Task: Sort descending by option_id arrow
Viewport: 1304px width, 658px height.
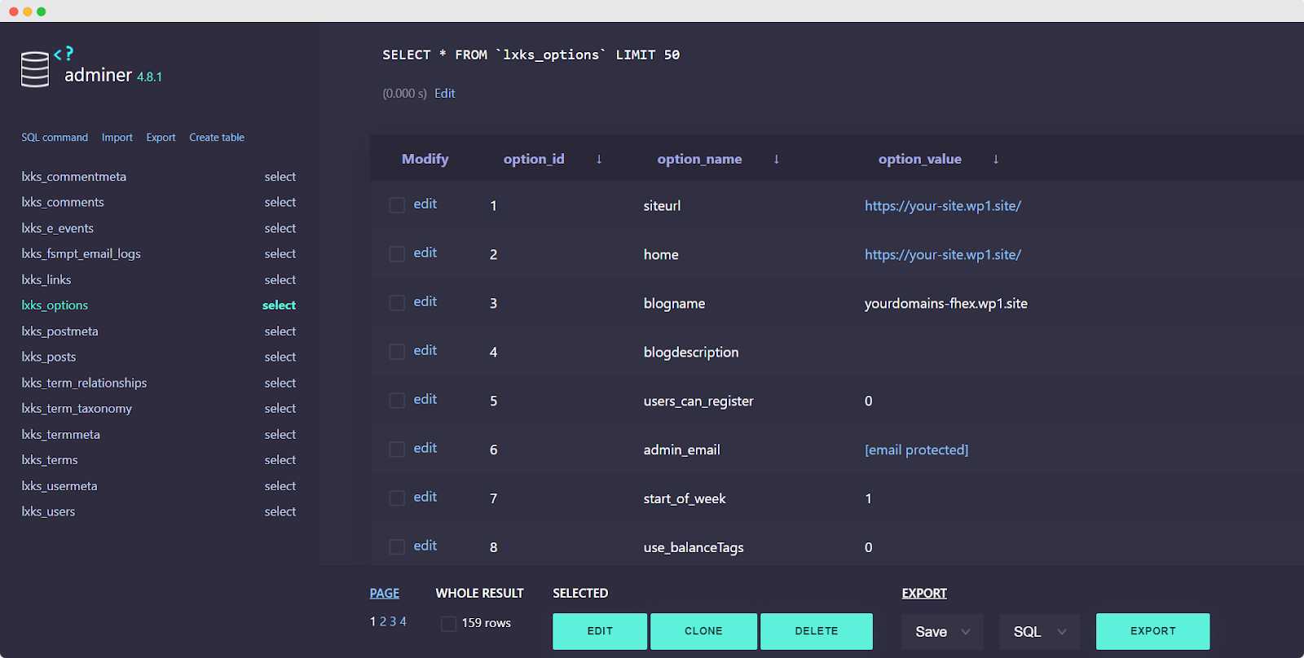Action: tap(599, 159)
